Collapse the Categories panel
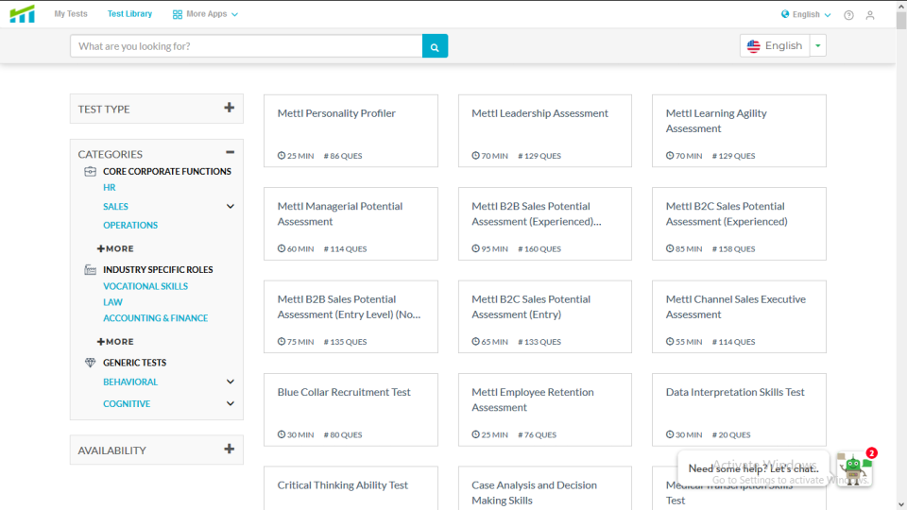This screenshot has height=510, width=907. pos(230,153)
